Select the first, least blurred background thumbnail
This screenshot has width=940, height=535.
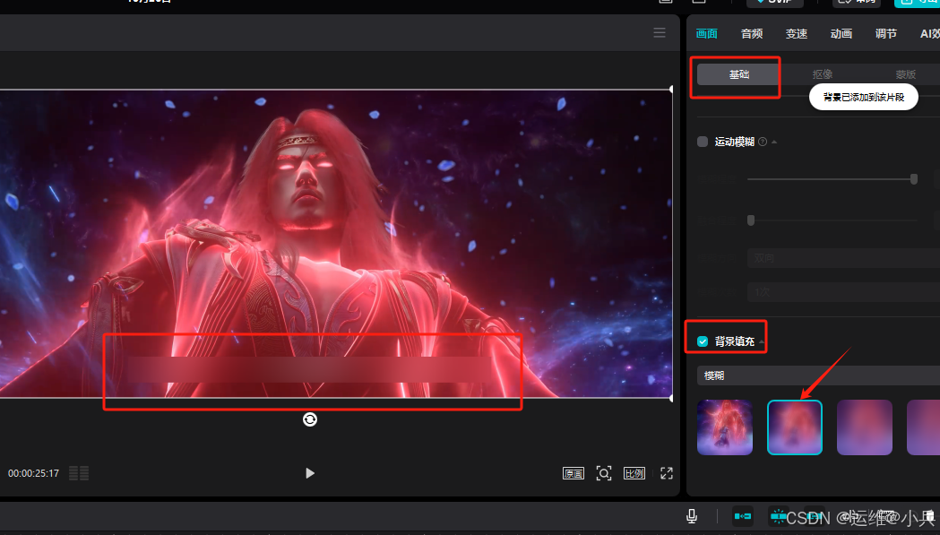tap(725, 427)
